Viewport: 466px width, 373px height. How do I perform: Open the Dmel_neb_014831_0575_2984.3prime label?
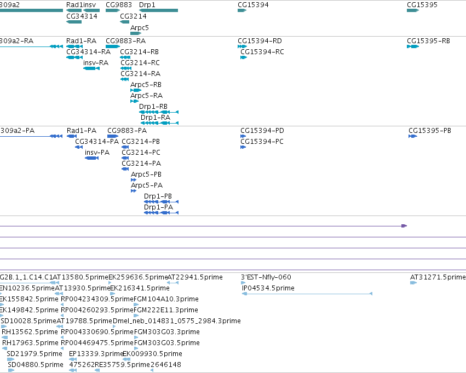coord(176,321)
